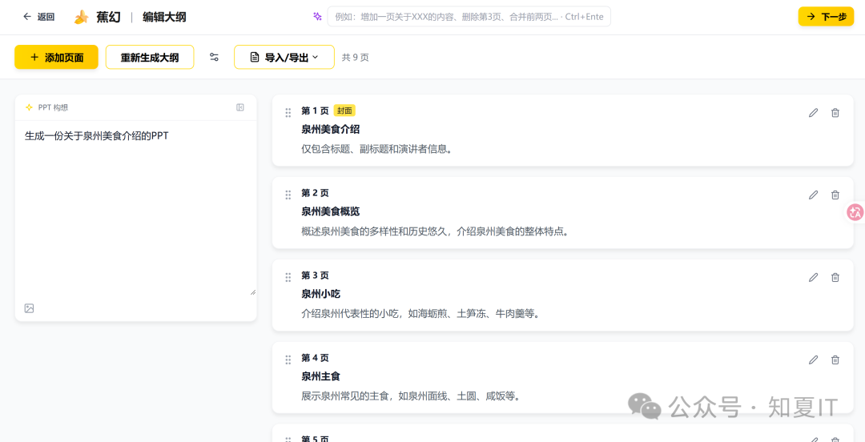
Task: Click the drag handle of 第 3 页
Action: [288, 277]
